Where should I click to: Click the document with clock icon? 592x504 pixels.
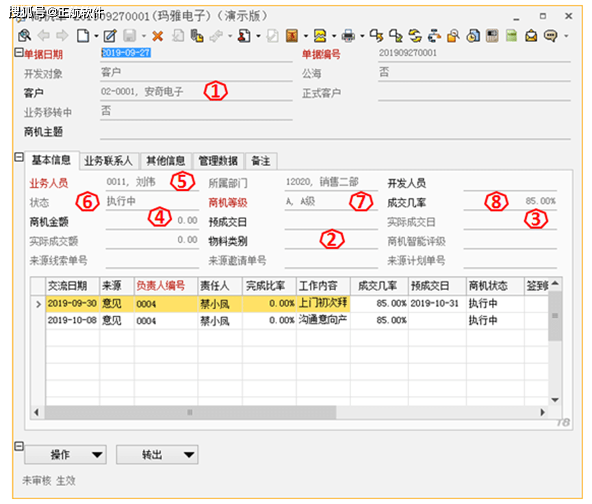pos(473,36)
